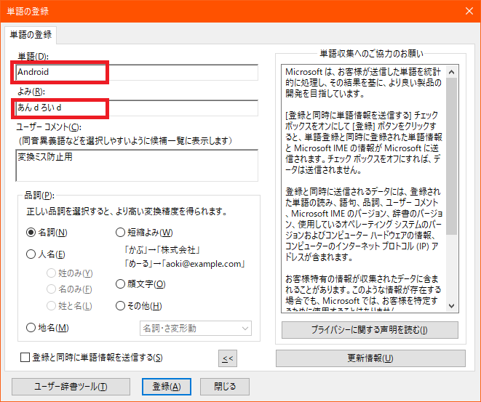
Task: Click the ユーザーコメント text box
Action: point(137,166)
